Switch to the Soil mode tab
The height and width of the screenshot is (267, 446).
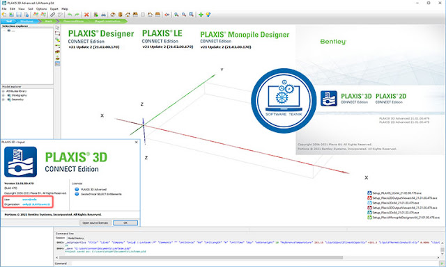pos(9,22)
